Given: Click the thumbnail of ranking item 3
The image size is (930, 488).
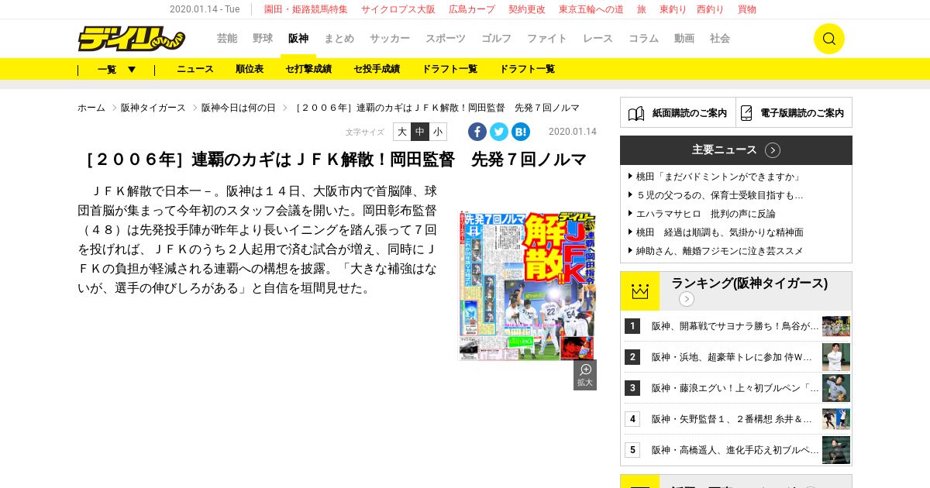Looking at the screenshot, I should [x=836, y=388].
